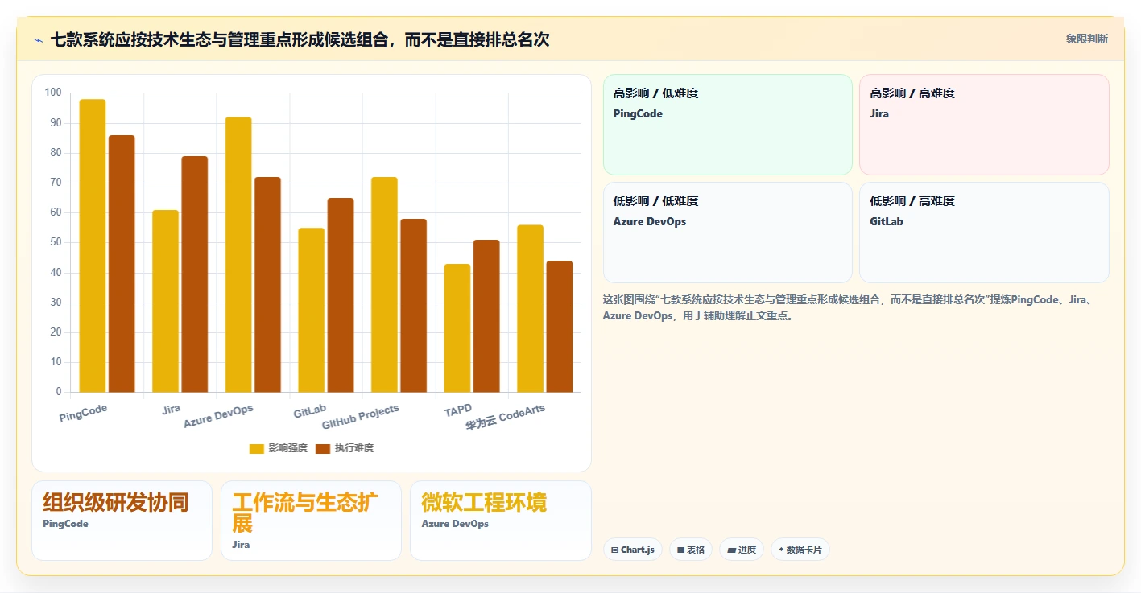1141x593 pixels.
Task: Select GitHub Projects brown 执行难度 bar
Action: click(x=414, y=306)
